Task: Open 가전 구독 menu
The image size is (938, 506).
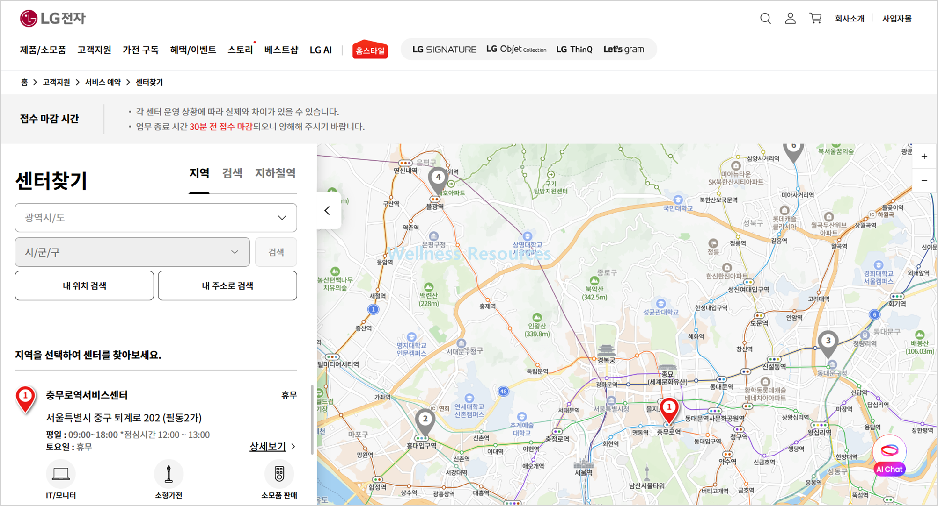Action: 140,50
